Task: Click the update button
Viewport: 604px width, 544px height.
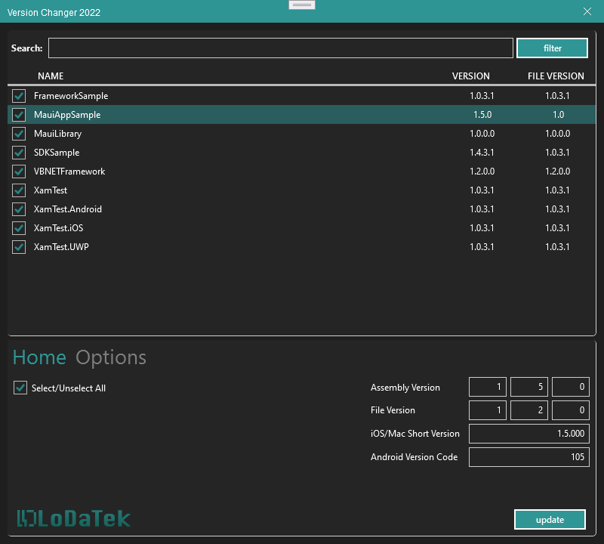Action: [x=550, y=520]
